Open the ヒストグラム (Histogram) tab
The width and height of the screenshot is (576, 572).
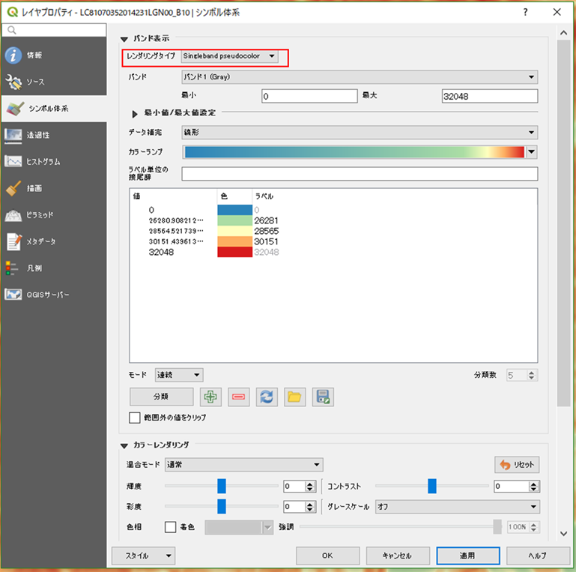[x=54, y=161]
